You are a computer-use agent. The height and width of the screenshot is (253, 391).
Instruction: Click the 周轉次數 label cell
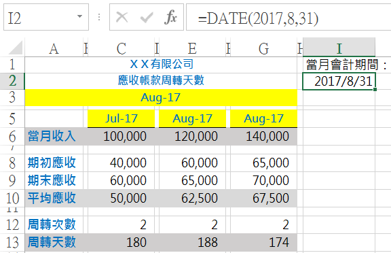[x=54, y=225]
